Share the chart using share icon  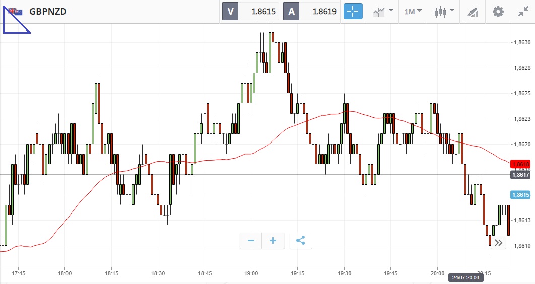301,241
